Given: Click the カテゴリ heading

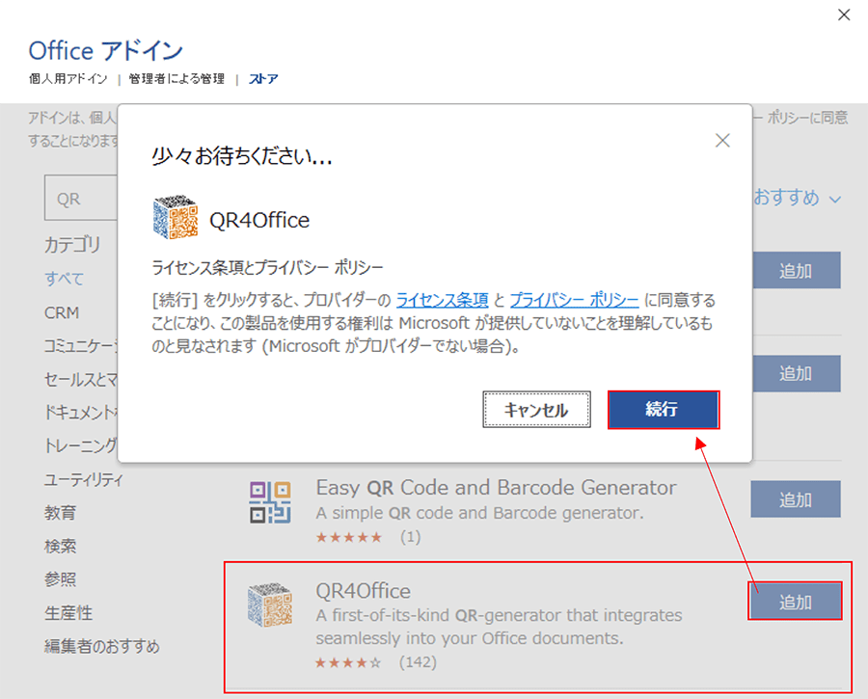Looking at the screenshot, I should tap(72, 244).
